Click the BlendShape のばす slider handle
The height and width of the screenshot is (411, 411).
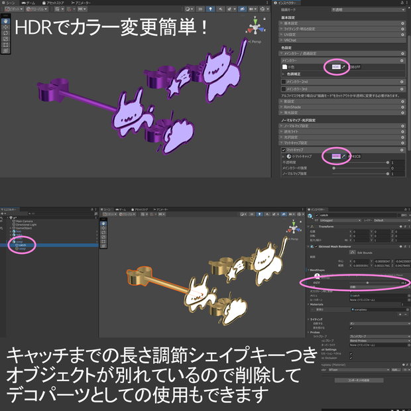367,282
